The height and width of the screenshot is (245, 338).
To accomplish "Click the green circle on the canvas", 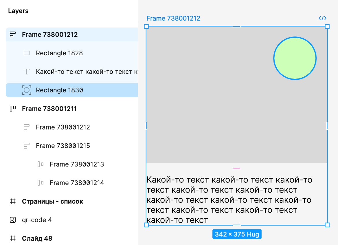I will pyautogui.click(x=295, y=58).
